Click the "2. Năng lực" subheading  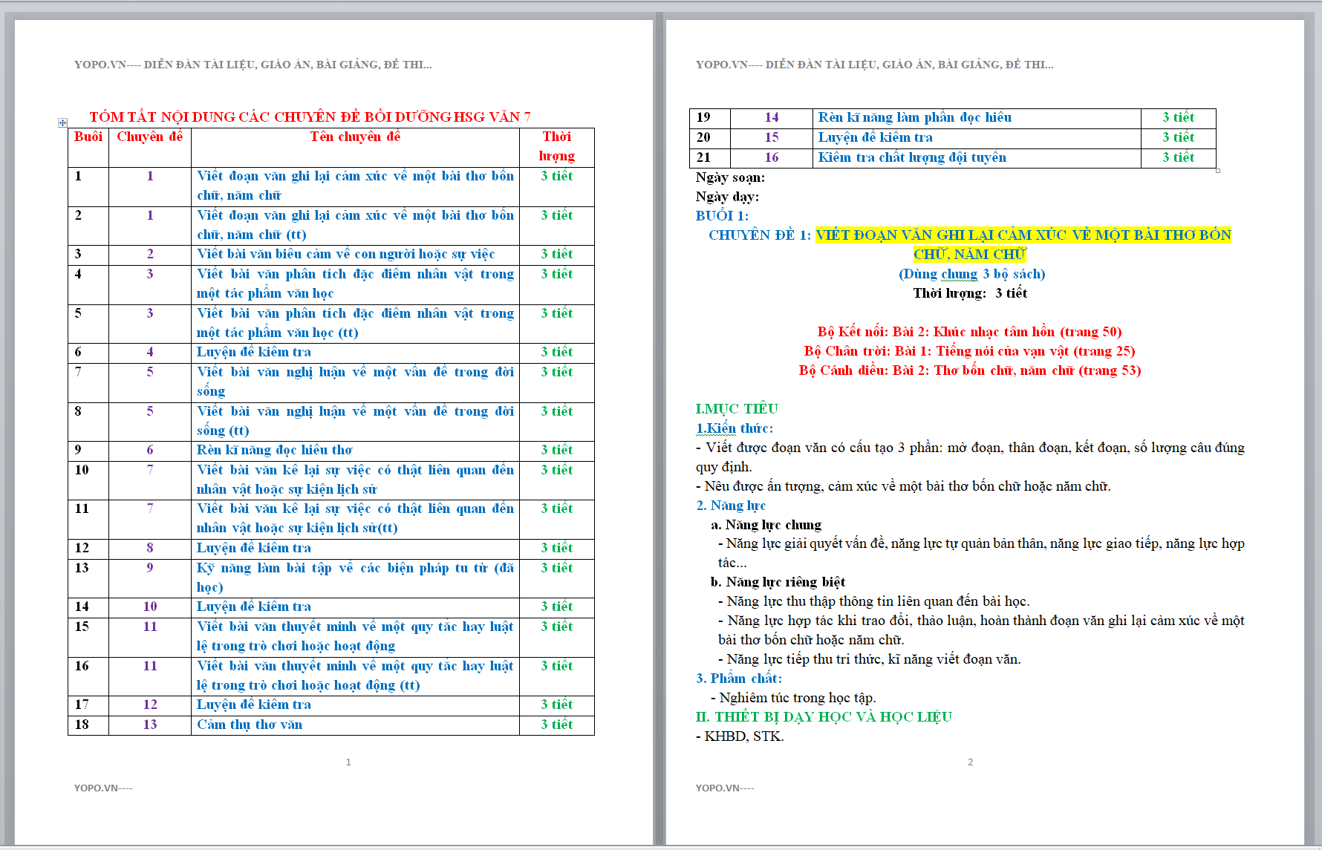click(731, 506)
